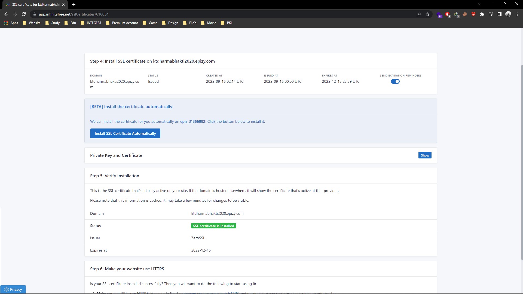Open the red fox-face extension
The height and width of the screenshot is (294, 523).
[473, 14]
